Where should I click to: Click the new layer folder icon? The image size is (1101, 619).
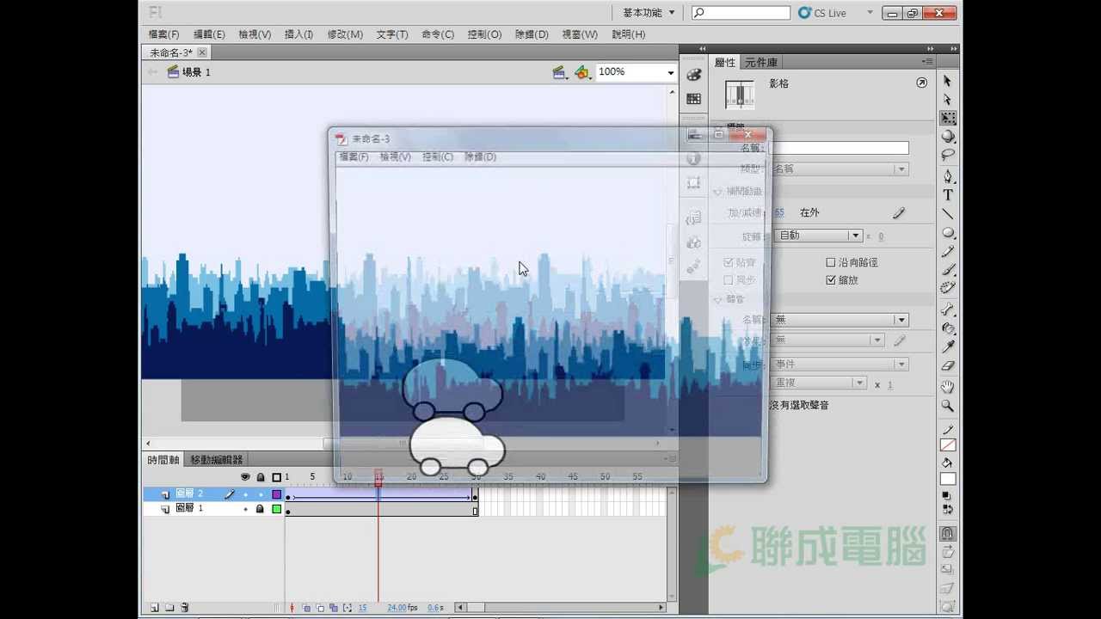tap(169, 608)
